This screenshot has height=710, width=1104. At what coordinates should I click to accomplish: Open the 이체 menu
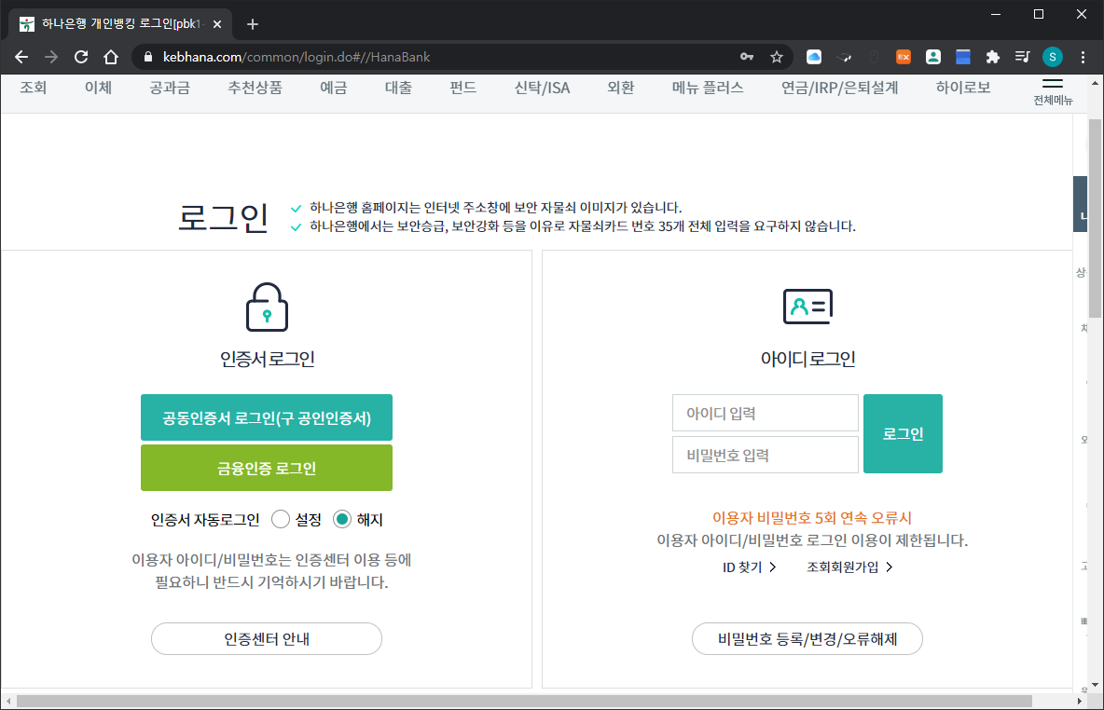pyautogui.click(x=98, y=88)
